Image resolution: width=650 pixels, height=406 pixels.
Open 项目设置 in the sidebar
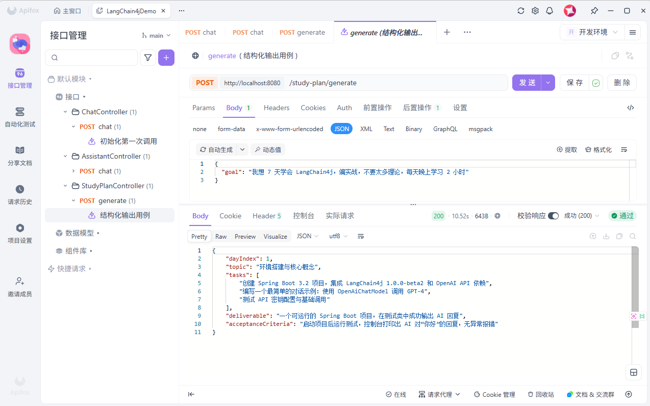click(20, 233)
